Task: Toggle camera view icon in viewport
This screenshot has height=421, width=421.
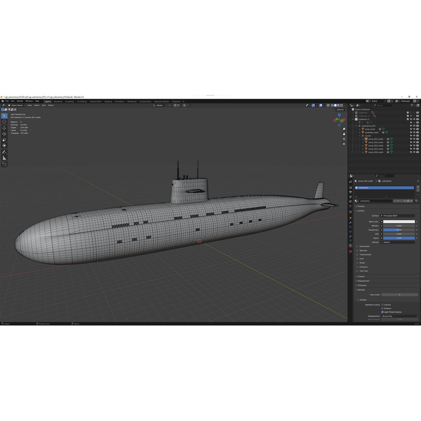Action: [x=344, y=139]
